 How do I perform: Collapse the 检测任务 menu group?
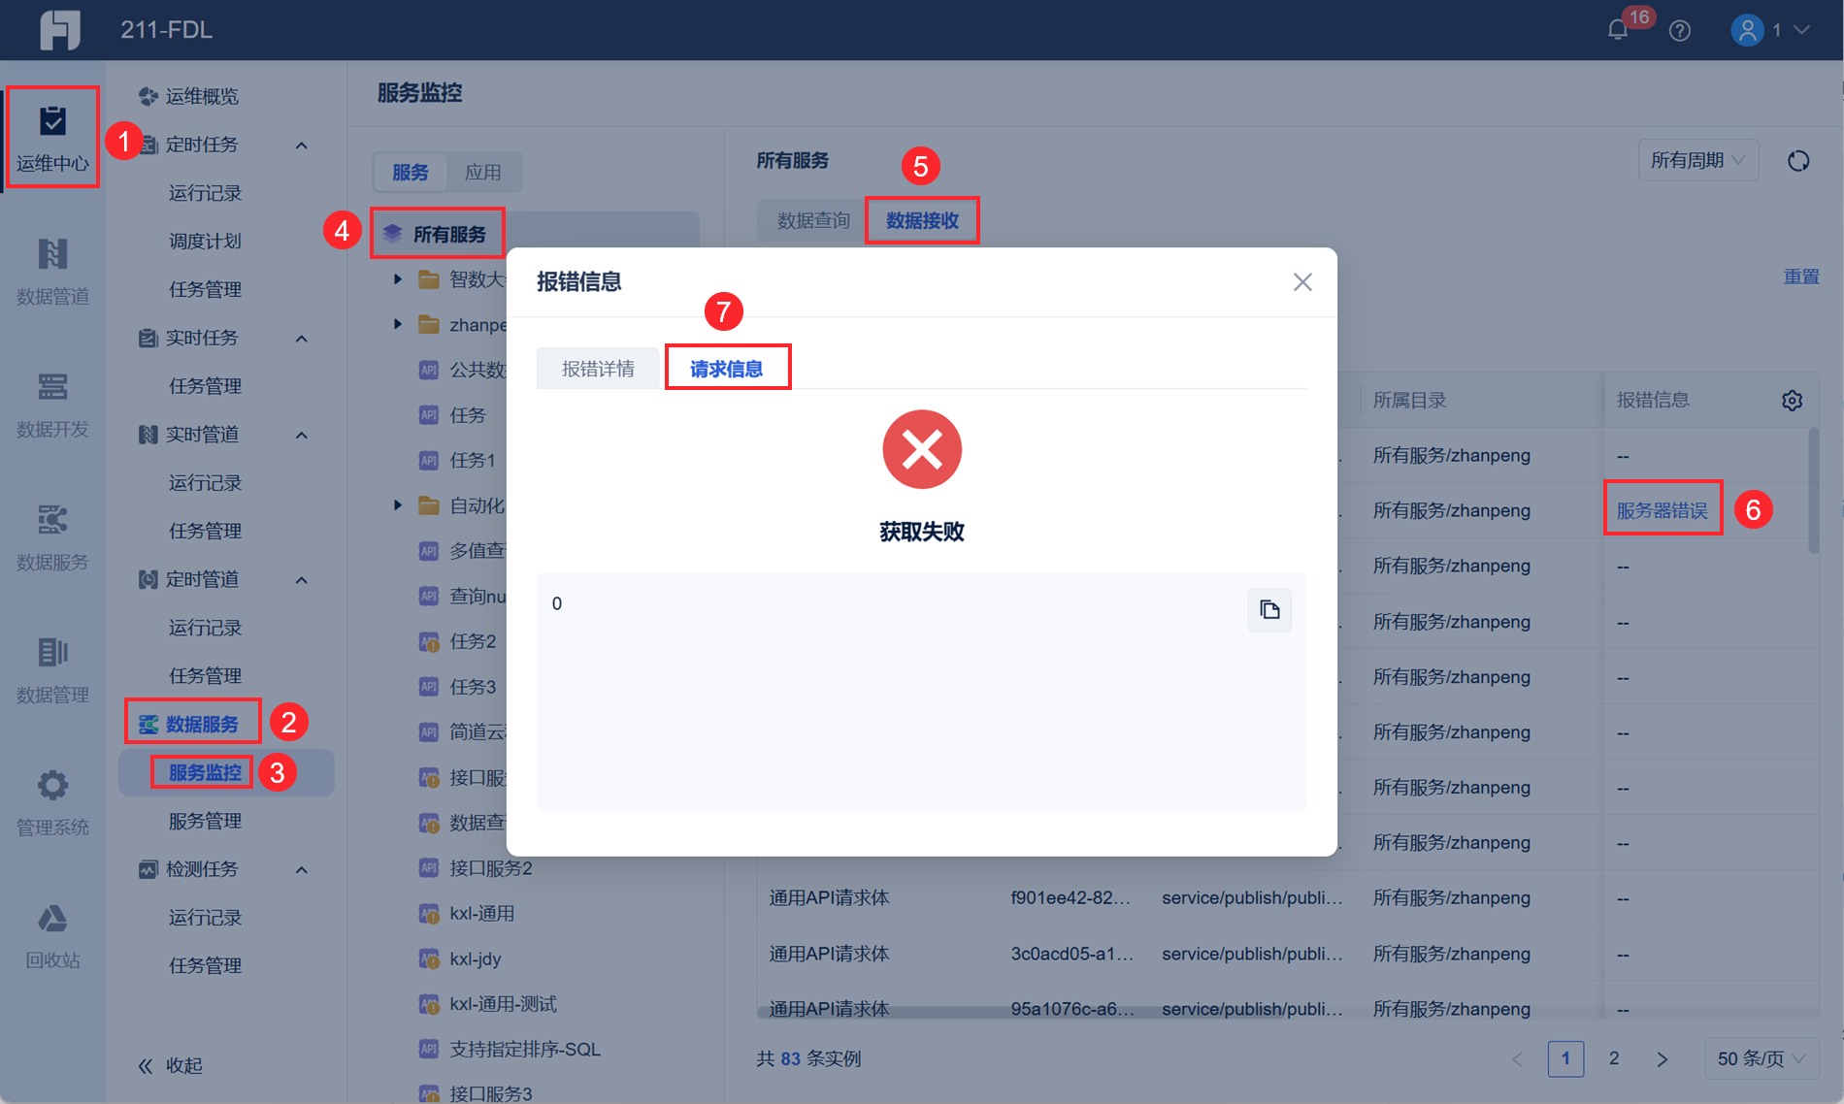tap(302, 870)
